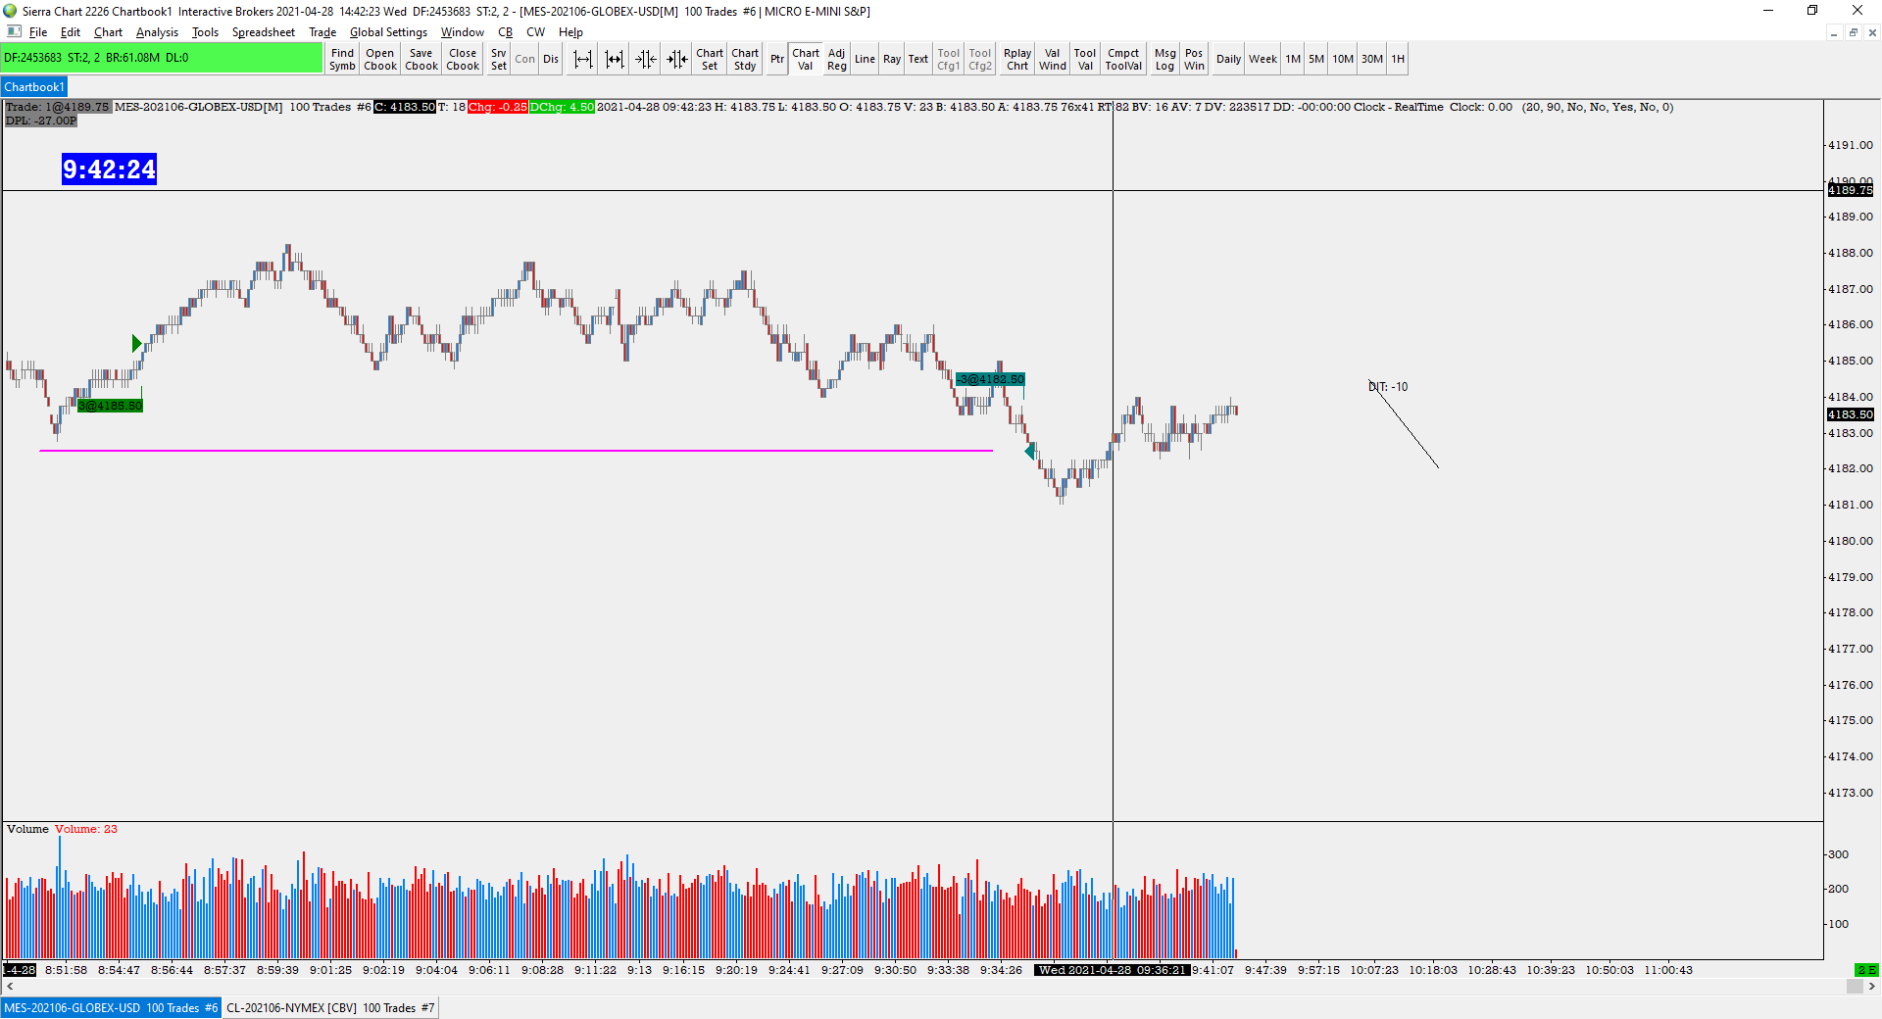Viewport: 1882px width, 1019px height.
Task: Click Rplay Chrt replay button
Action: tap(1017, 59)
